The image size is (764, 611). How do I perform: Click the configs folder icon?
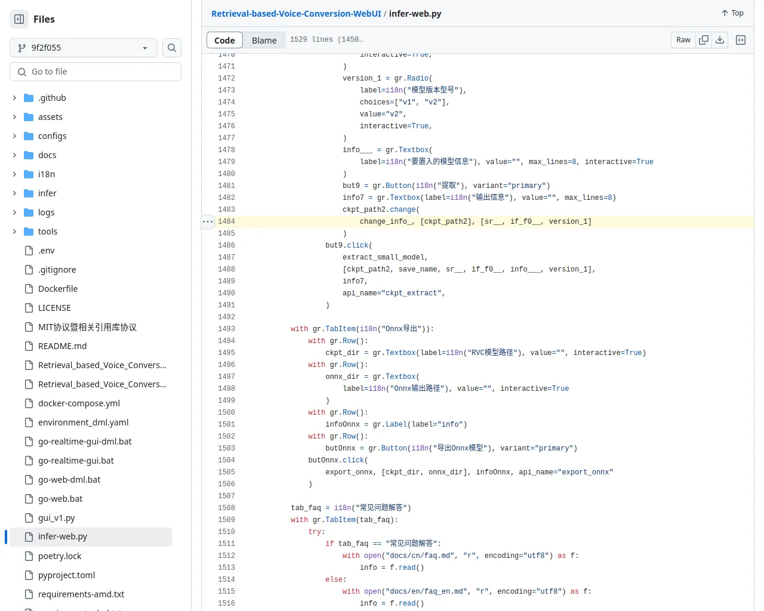pyautogui.click(x=29, y=136)
